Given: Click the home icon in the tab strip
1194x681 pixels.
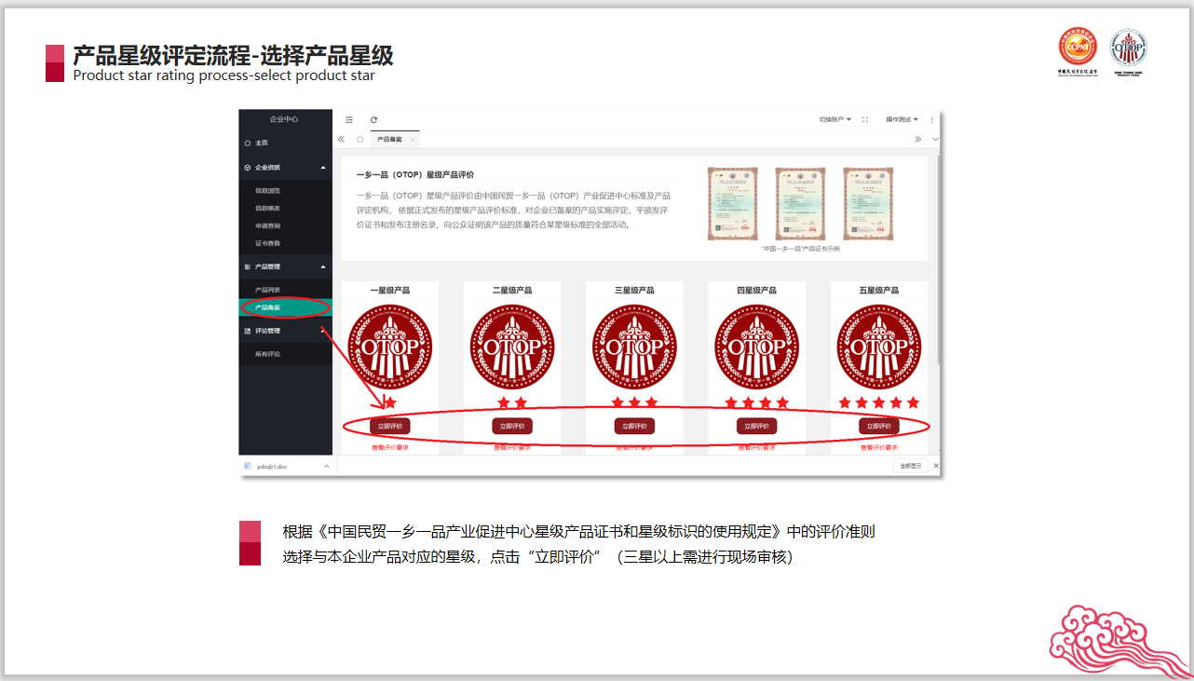Looking at the screenshot, I should 360,139.
